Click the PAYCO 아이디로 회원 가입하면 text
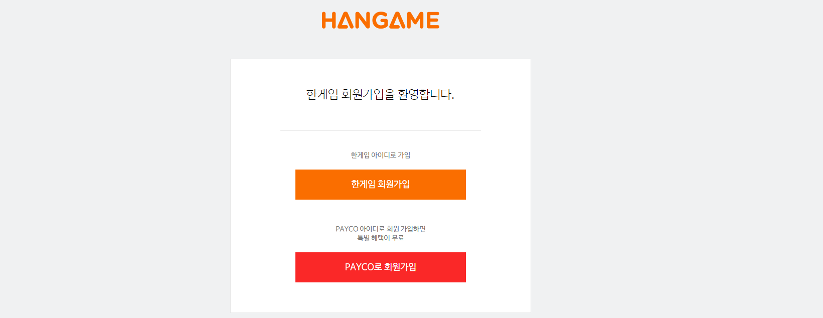The height and width of the screenshot is (318, 823). point(381,229)
